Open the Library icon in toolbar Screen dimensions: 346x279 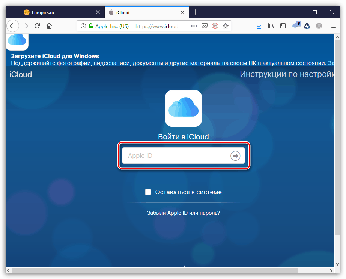coord(271,26)
